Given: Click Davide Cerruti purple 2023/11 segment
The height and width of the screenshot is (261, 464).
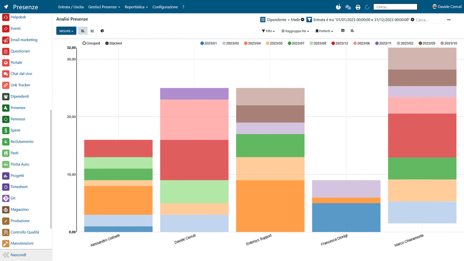Looking at the screenshot, I should tap(194, 94).
